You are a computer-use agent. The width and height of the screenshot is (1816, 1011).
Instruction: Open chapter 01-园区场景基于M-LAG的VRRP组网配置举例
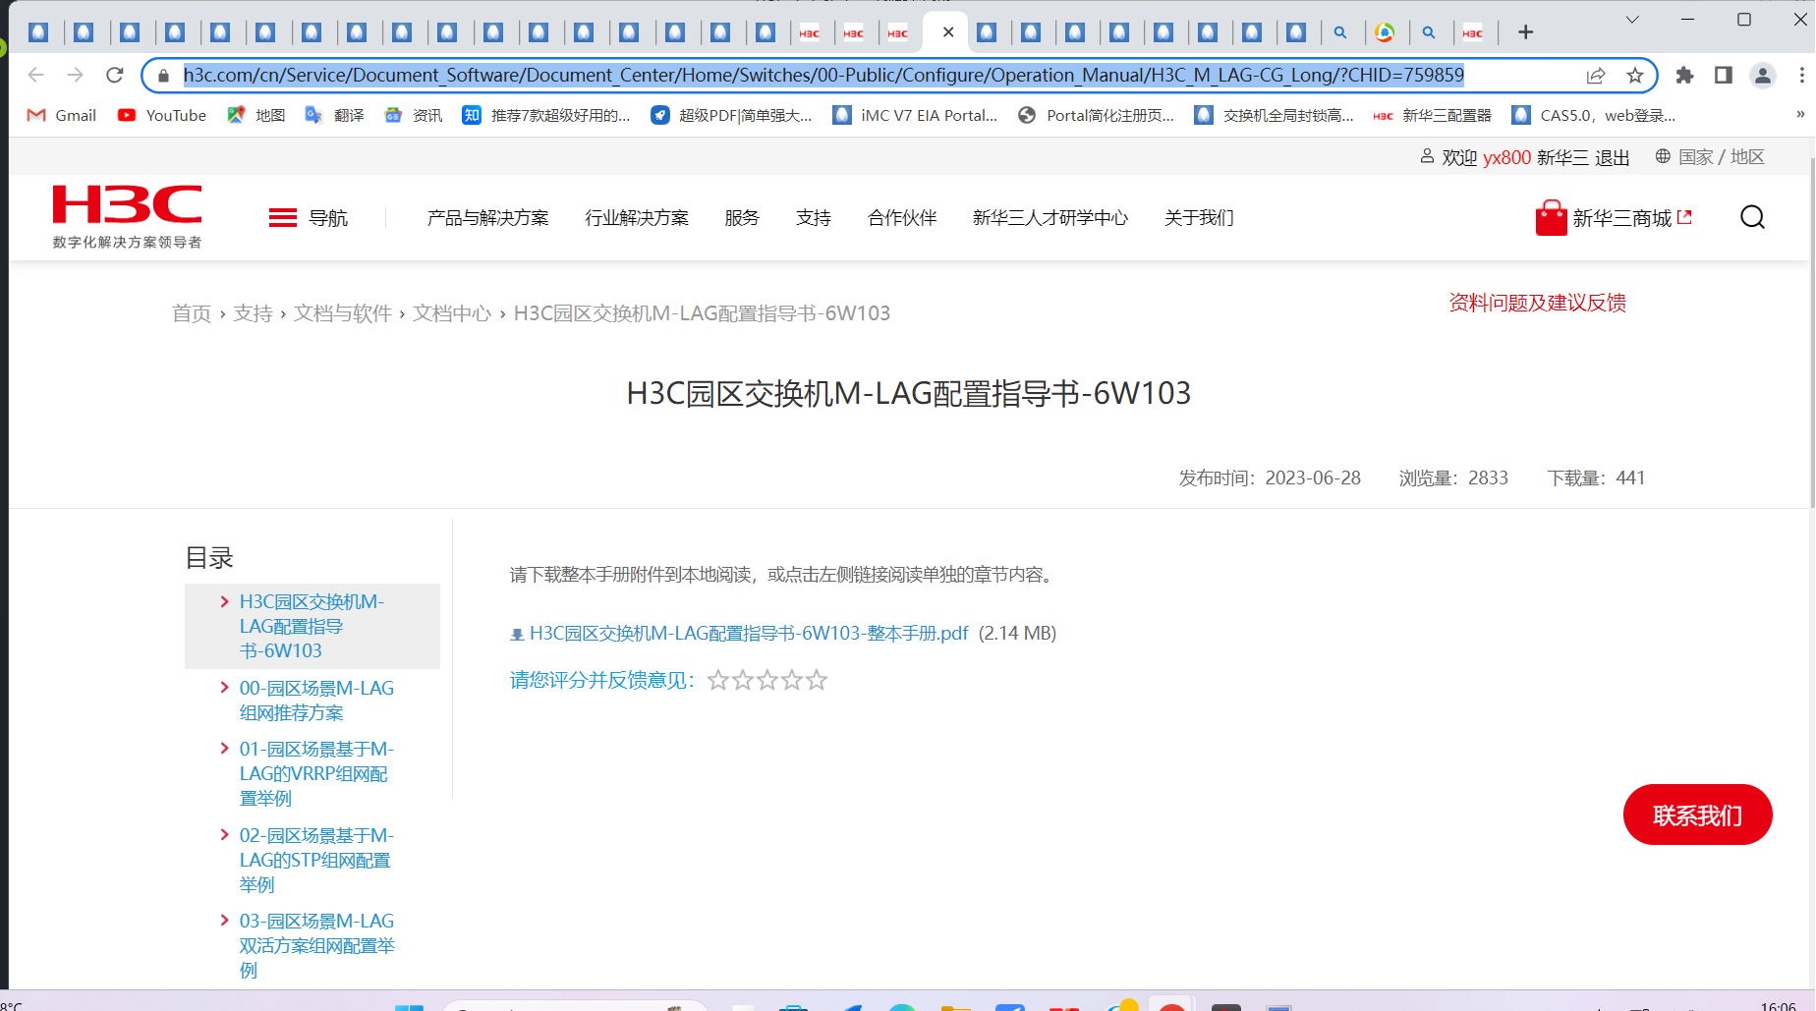click(x=316, y=774)
